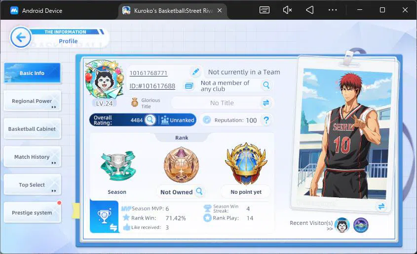Click the Glorious Title medal icon
Image resolution: width=417 pixels, height=254 pixels.
(x=135, y=102)
